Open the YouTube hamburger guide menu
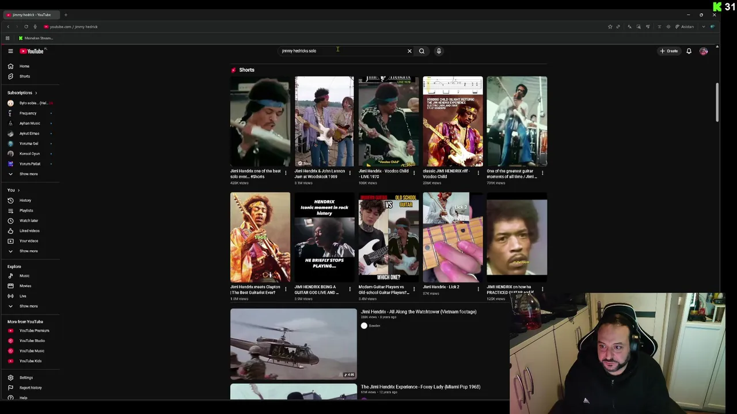The image size is (737, 414). (10, 51)
